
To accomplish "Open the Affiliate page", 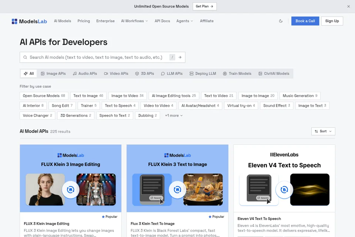I will tap(207, 21).
